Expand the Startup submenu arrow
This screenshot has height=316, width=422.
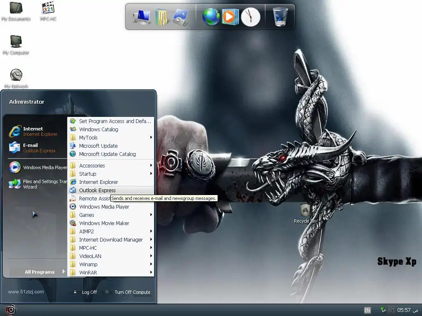(151, 174)
